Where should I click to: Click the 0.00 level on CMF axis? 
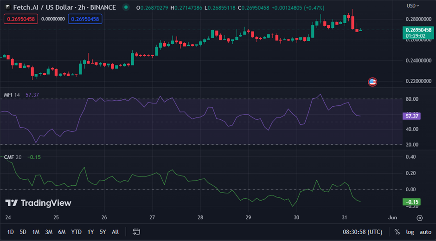[410, 189]
